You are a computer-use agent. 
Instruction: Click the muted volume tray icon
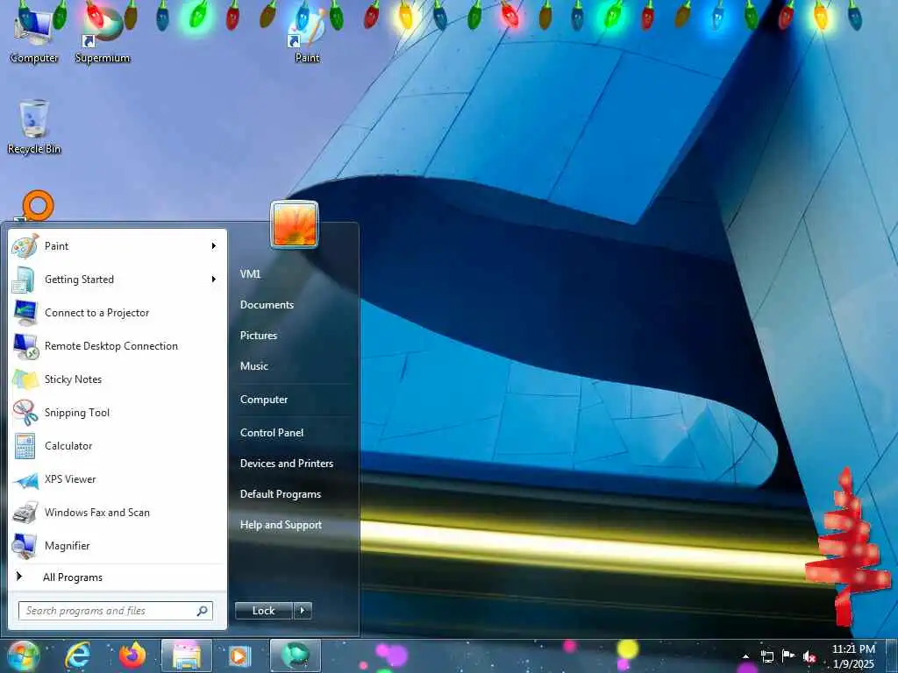coord(809,656)
